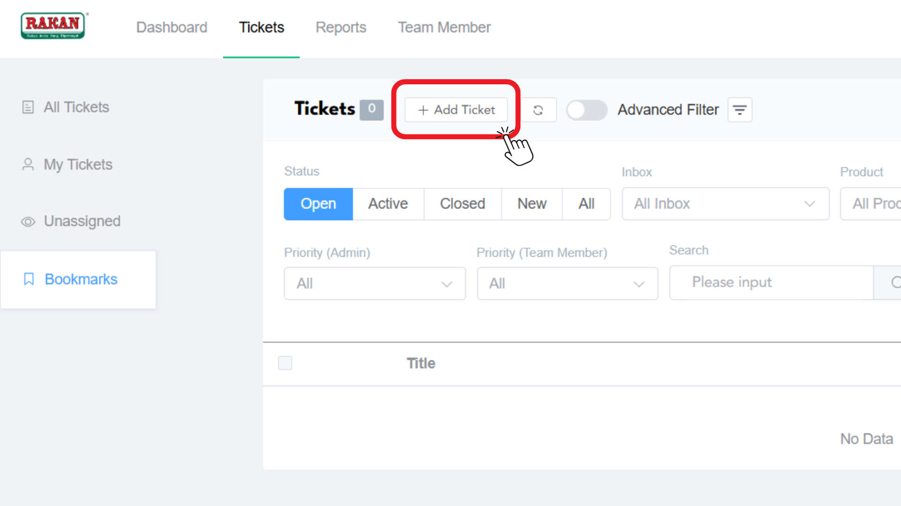Select the Active status filter

tap(388, 204)
